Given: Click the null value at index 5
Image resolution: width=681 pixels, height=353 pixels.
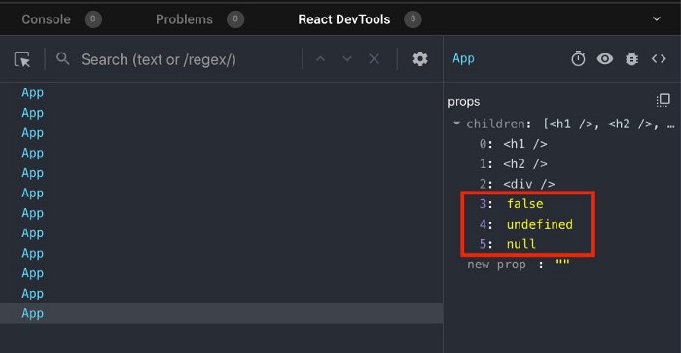Looking at the screenshot, I should point(520,243).
